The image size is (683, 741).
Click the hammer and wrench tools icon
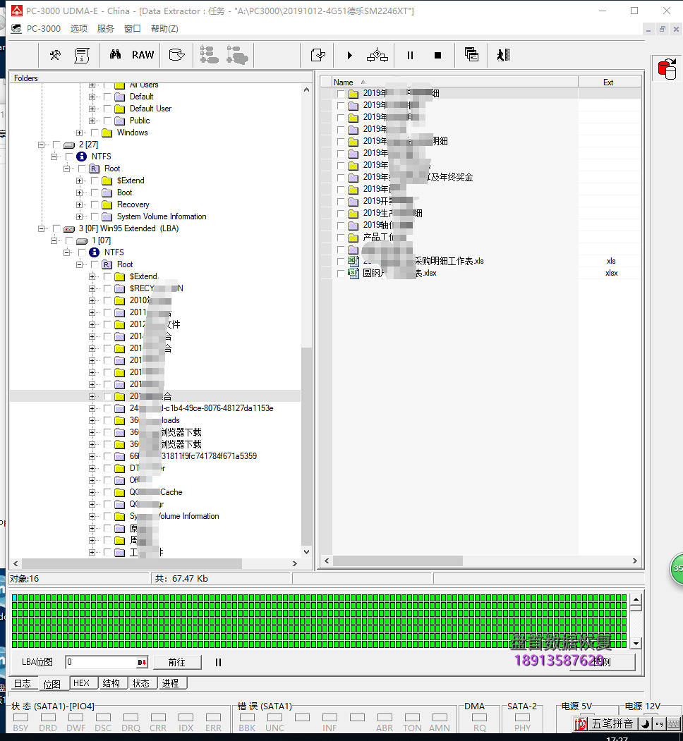tap(55, 55)
